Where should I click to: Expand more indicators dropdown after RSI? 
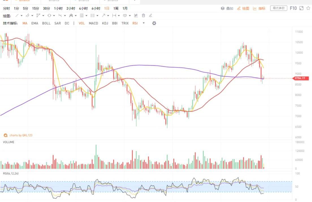(x=144, y=23)
